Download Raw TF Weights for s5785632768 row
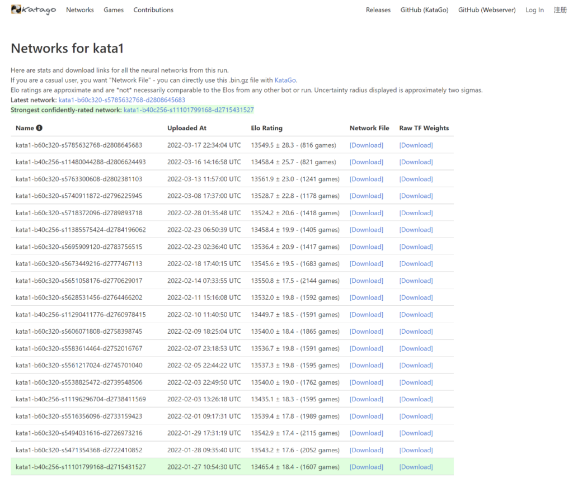 tap(416, 145)
